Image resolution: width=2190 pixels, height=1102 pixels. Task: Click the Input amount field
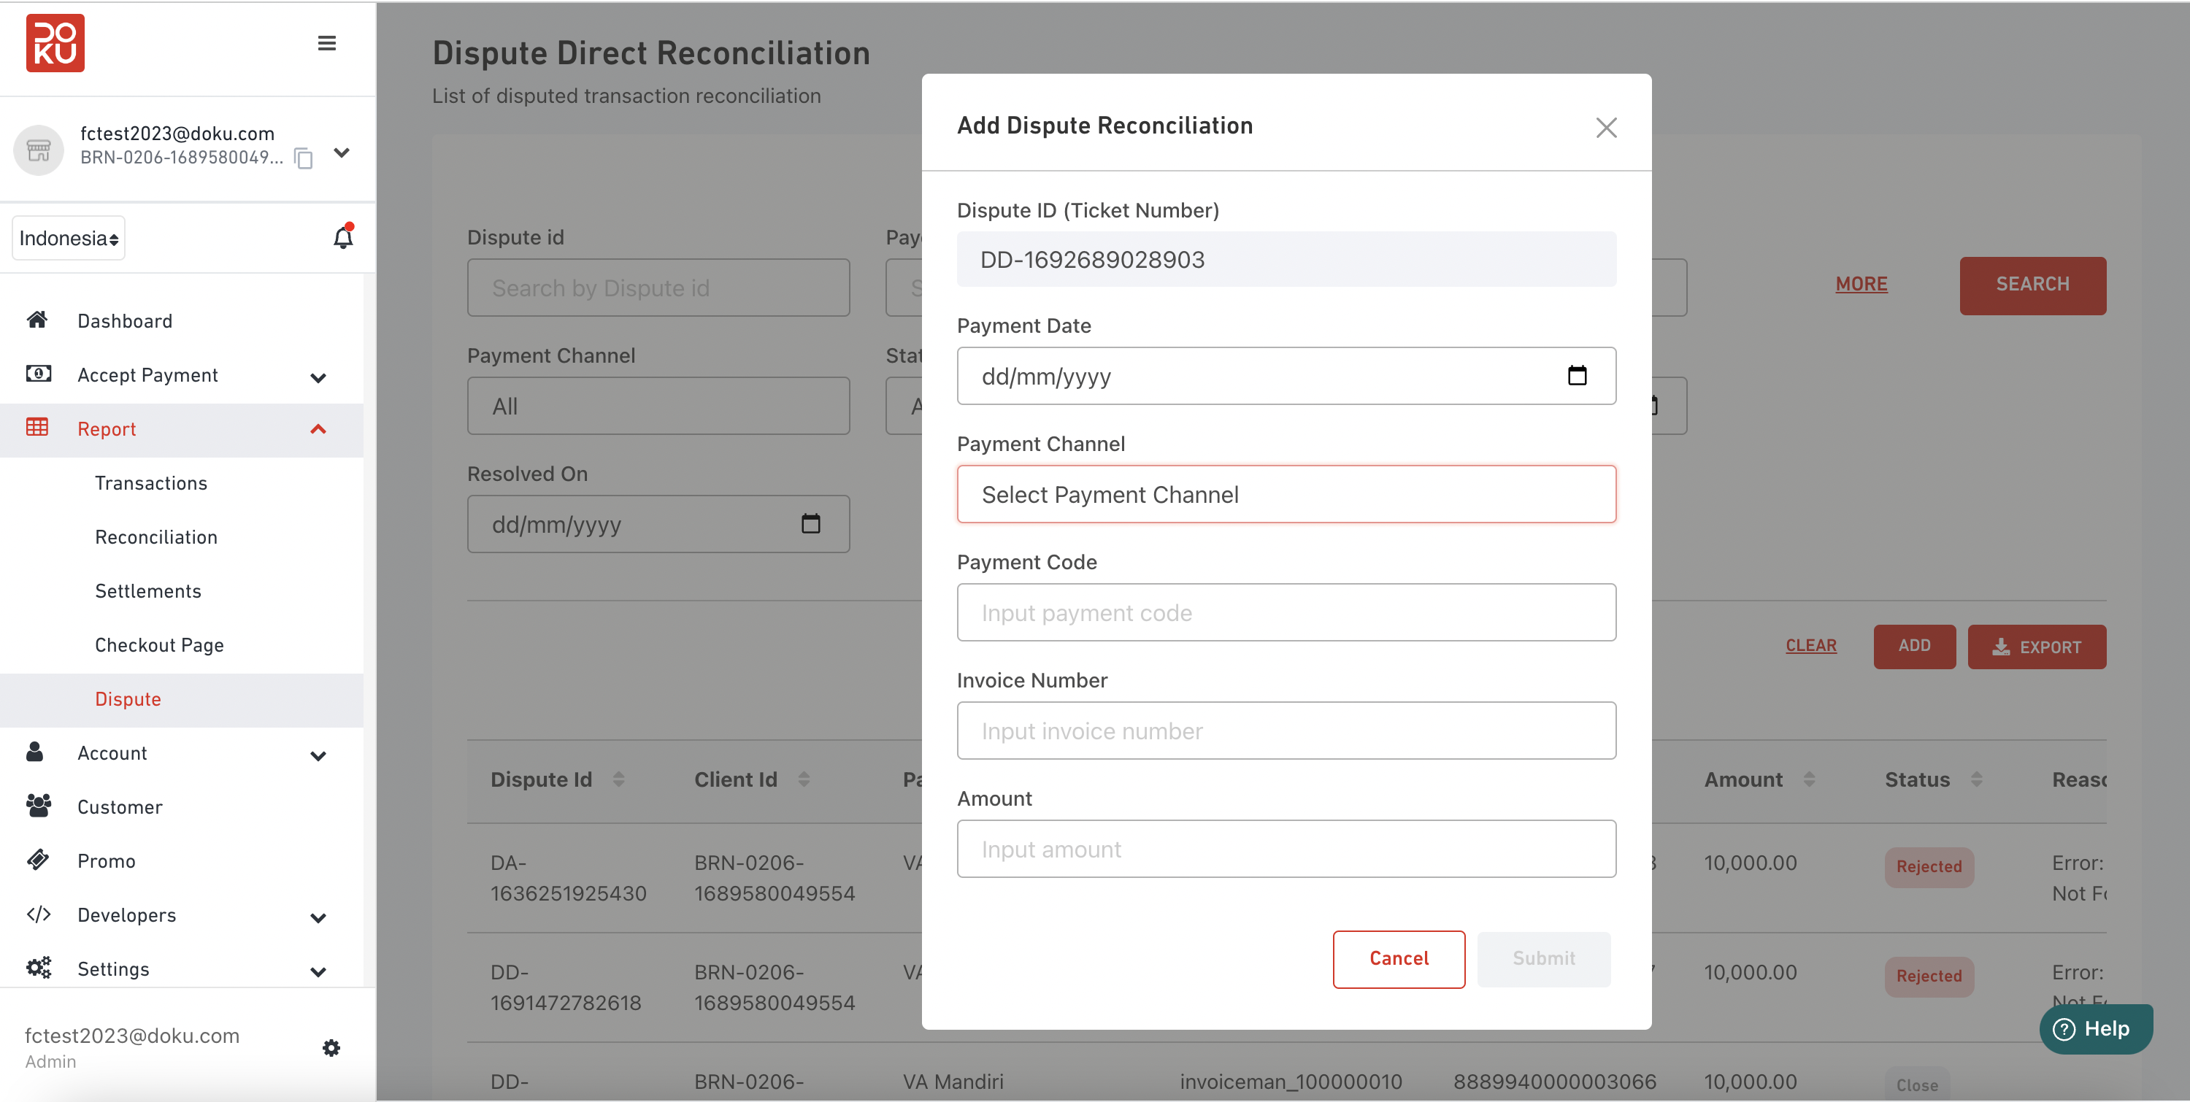[1286, 848]
